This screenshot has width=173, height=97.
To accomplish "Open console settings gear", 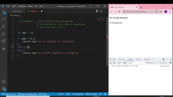I will [171, 63].
